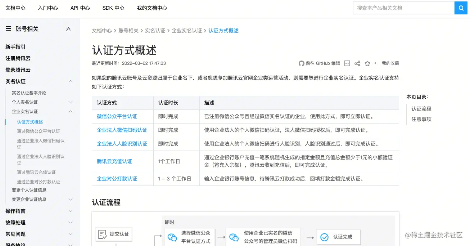Screen dimensions: 470x246
Task: Click the 最近更新时间 timestamp text
Action: [129, 63]
